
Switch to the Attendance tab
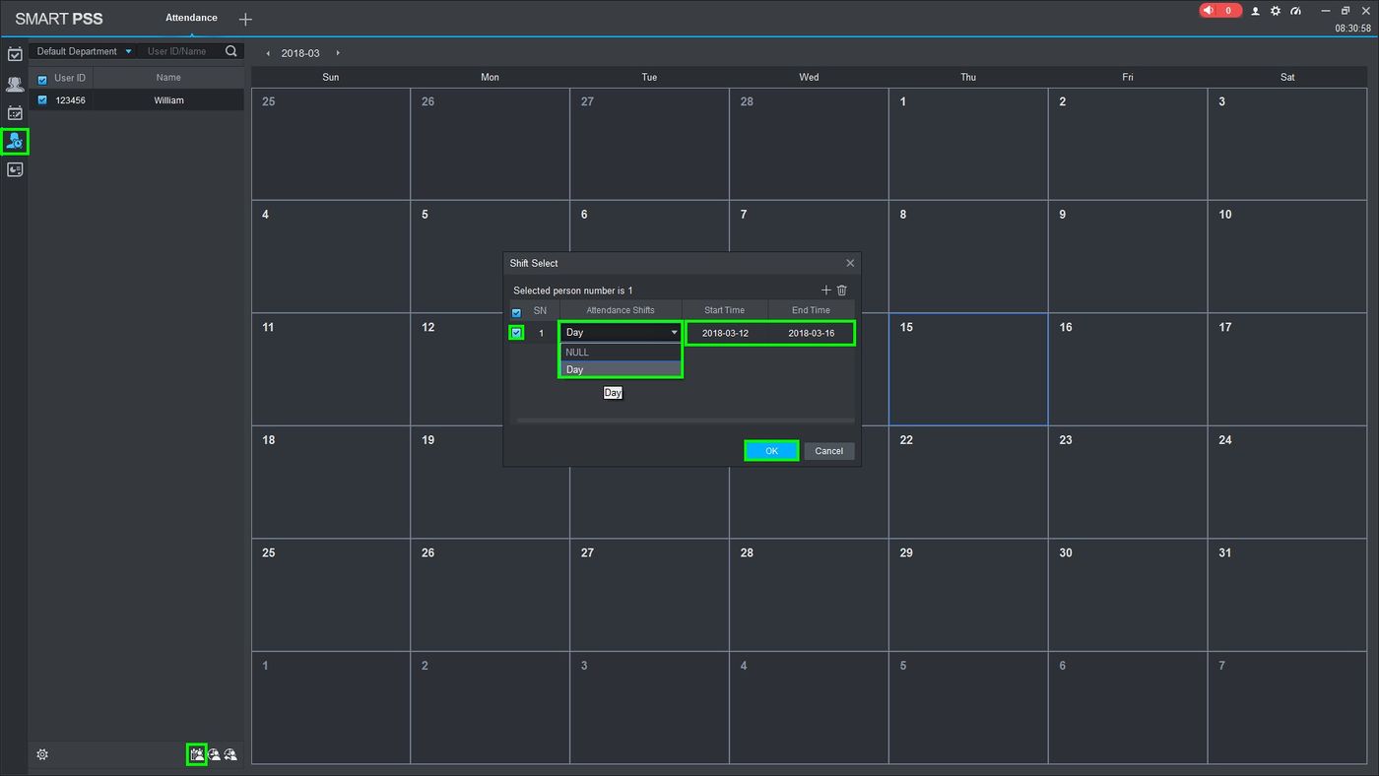191,18
